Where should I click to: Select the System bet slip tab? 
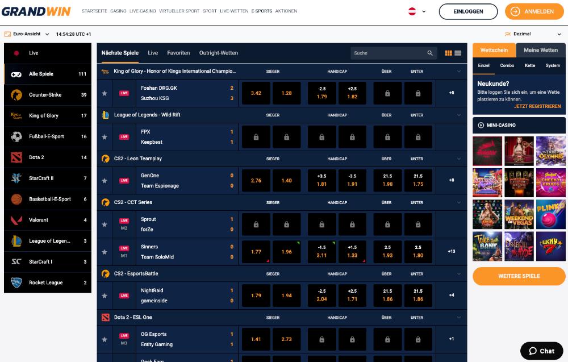coord(553,65)
